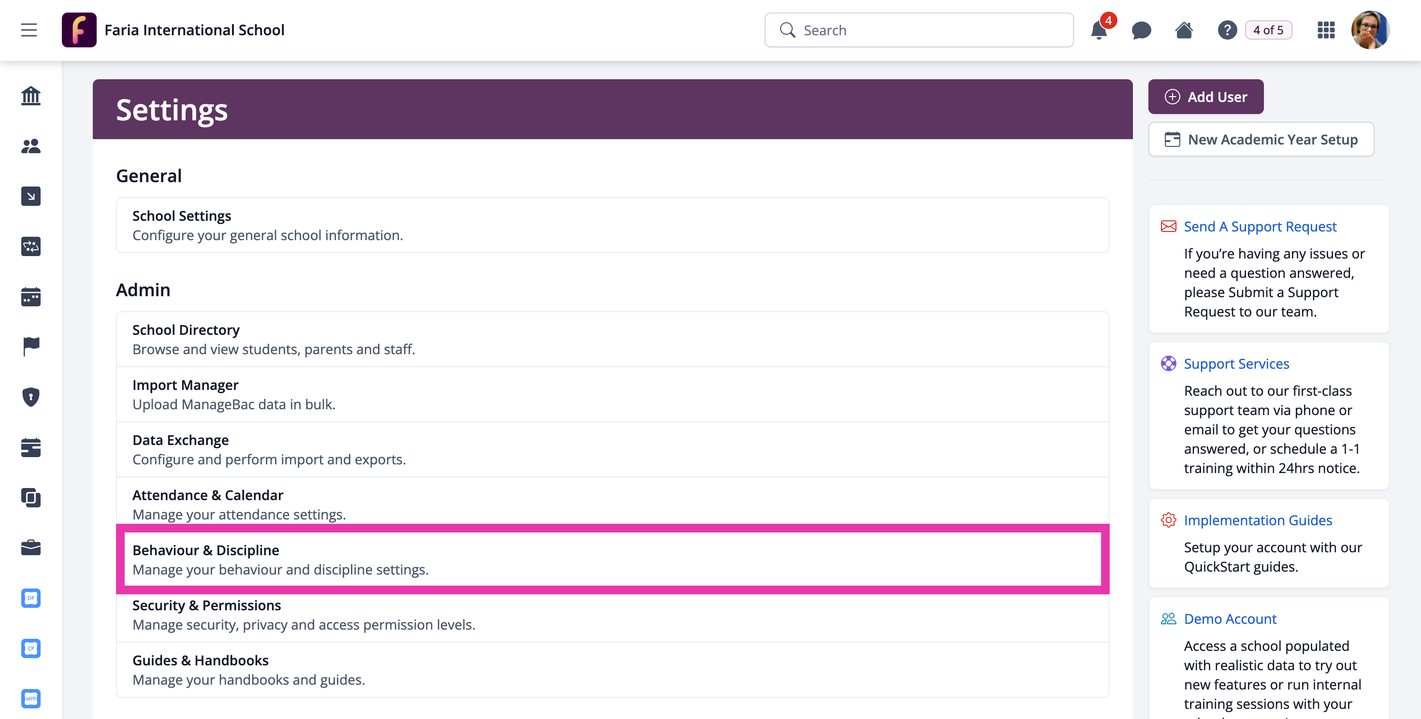The height and width of the screenshot is (719, 1421).
Task: Open the MYP programme sidebar icon
Action: (31, 698)
